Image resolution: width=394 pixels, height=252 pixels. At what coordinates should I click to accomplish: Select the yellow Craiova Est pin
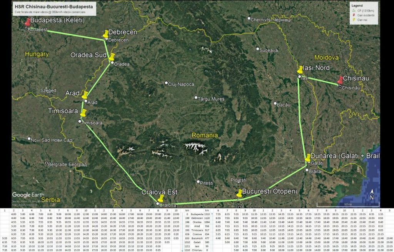click(x=161, y=198)
